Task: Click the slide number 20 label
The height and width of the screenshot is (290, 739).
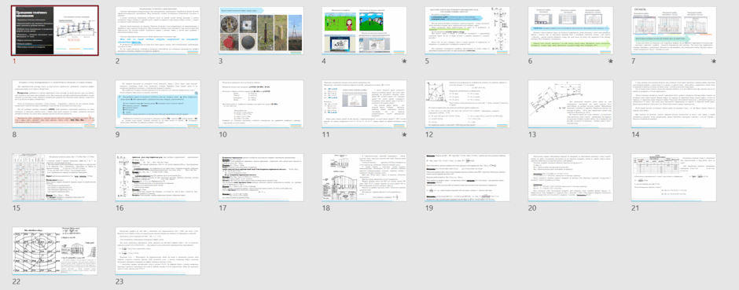Action: point(532,208)
